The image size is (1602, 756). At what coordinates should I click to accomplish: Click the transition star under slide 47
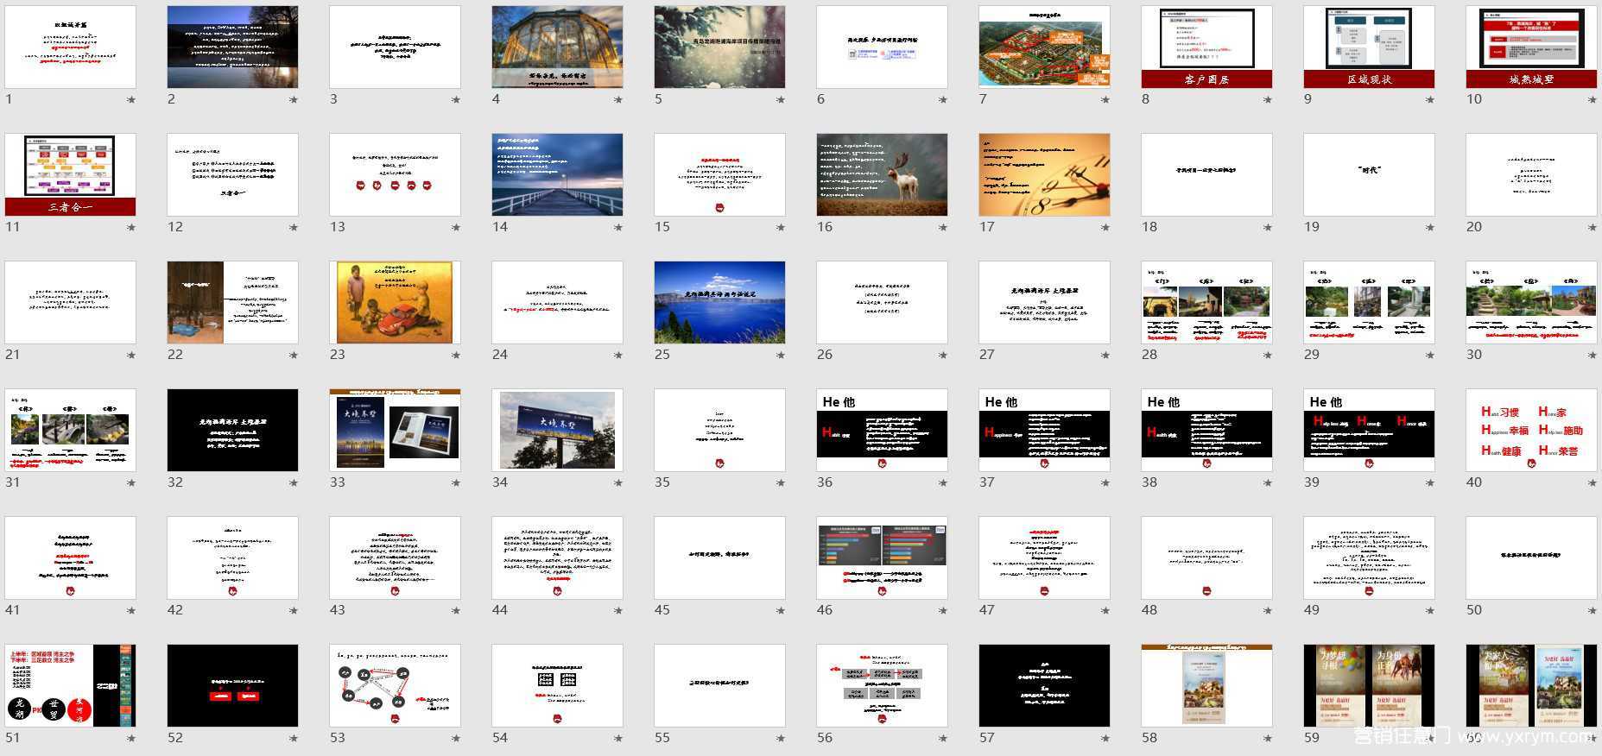[x=1105, y=611]
